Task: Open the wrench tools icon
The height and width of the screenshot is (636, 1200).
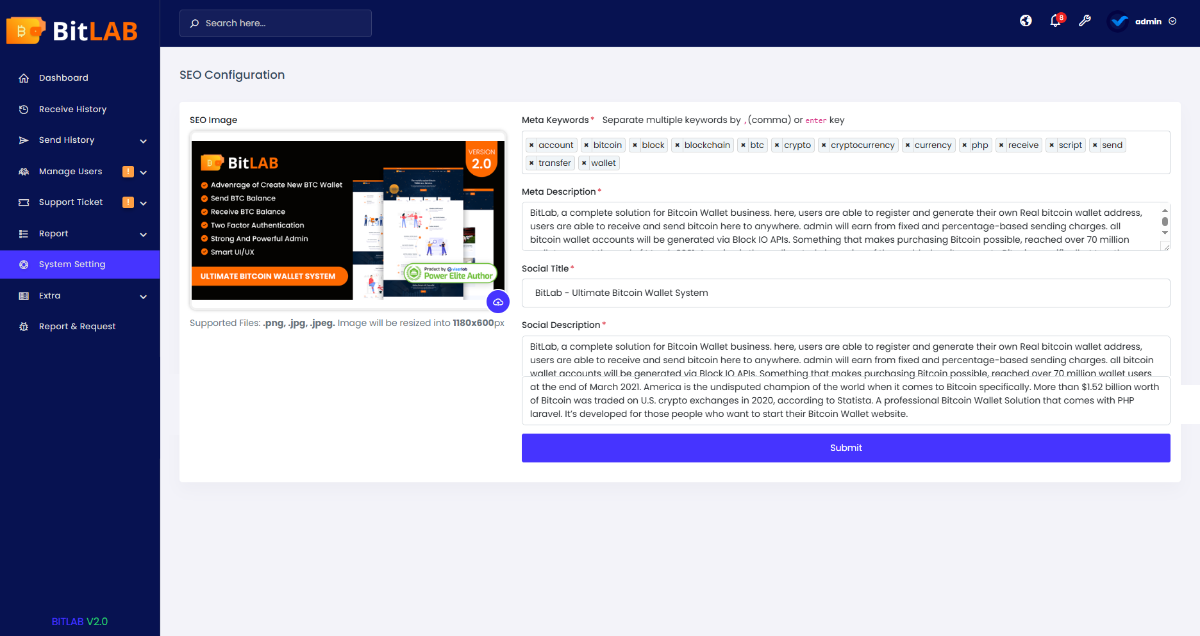Action: pyautogui.click(x=1085, y=20)
